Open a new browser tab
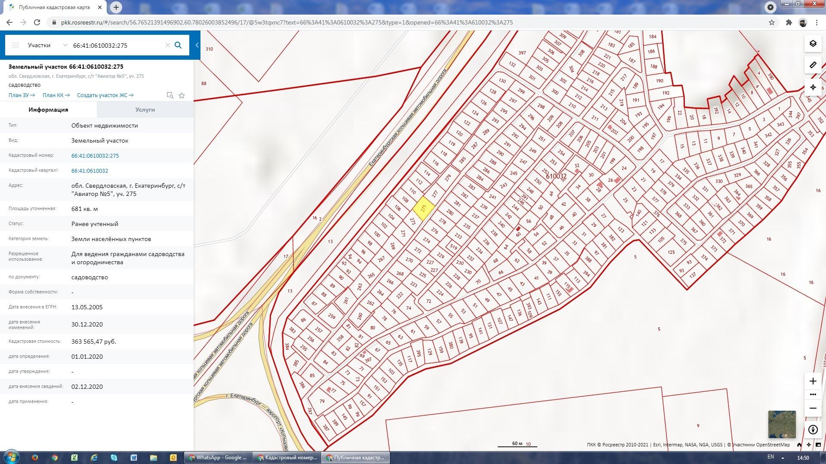The width and height of the screenshot is (826, 464). (x=116, y=7)
